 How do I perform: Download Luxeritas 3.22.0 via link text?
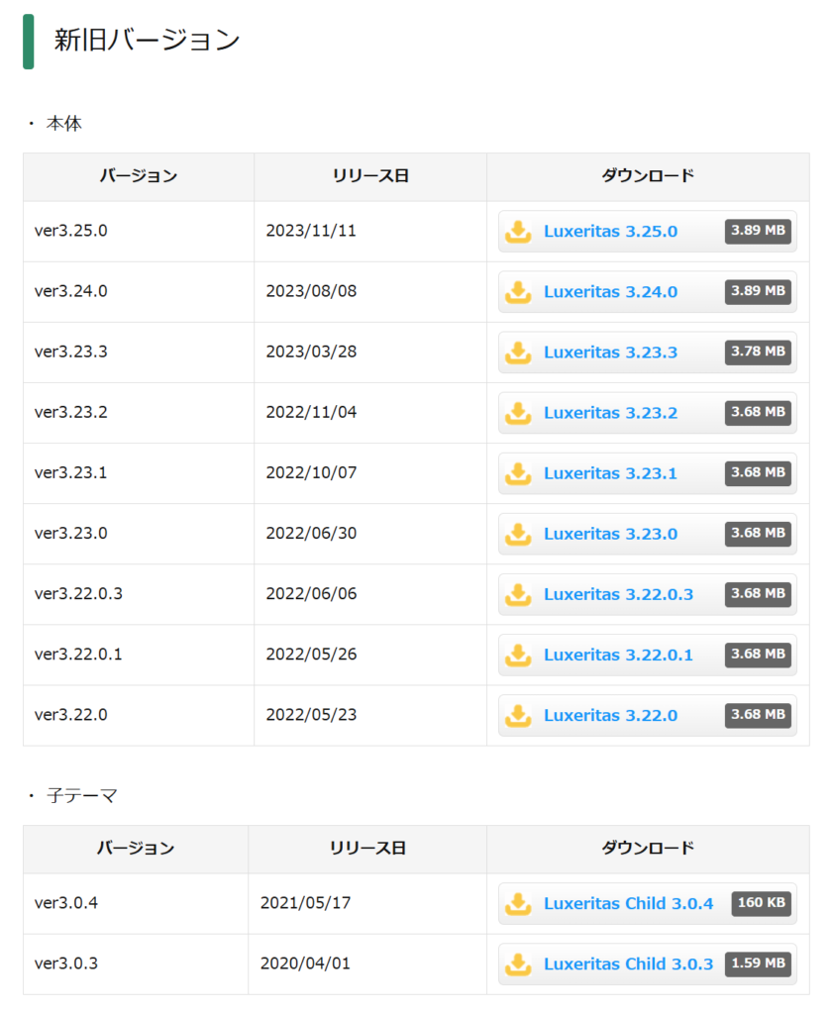[x=610, y=715]
